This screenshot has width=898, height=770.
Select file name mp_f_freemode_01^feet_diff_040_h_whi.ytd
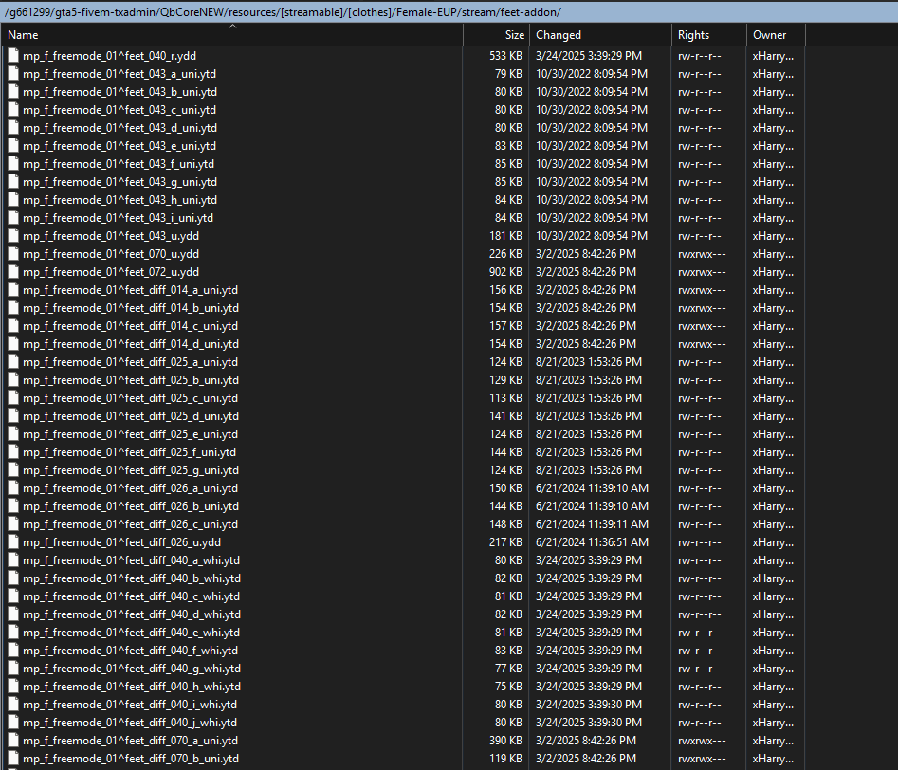tap(132, 687)
